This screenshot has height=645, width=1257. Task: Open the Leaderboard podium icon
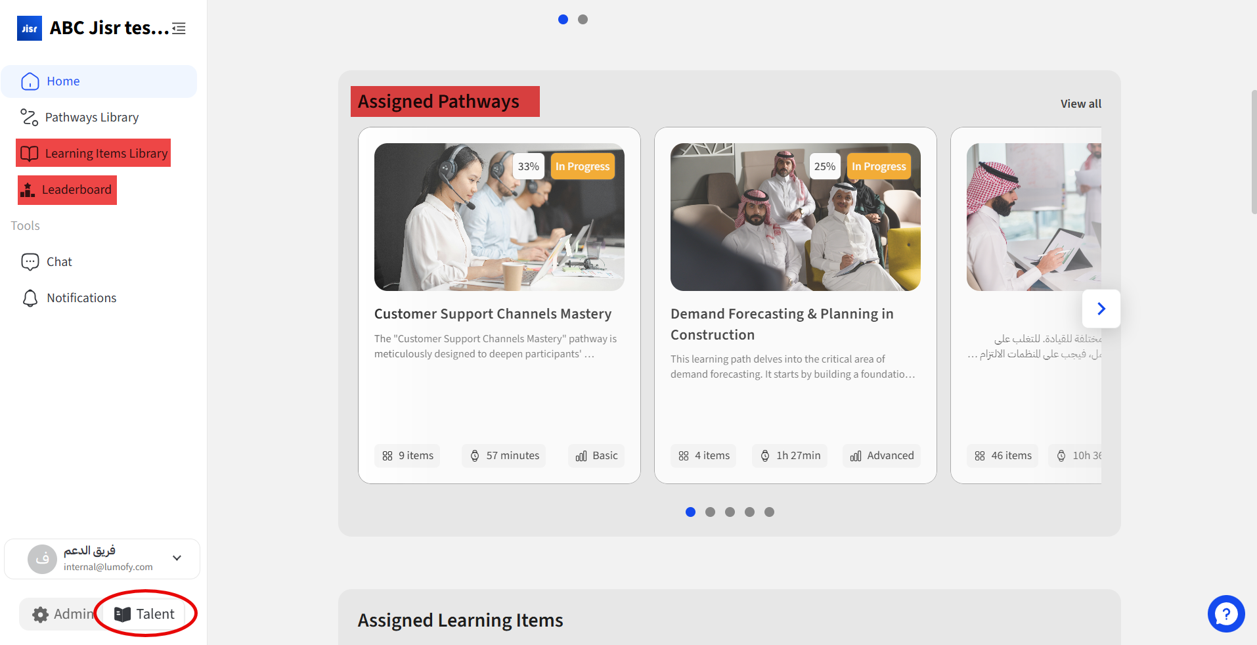28,190
